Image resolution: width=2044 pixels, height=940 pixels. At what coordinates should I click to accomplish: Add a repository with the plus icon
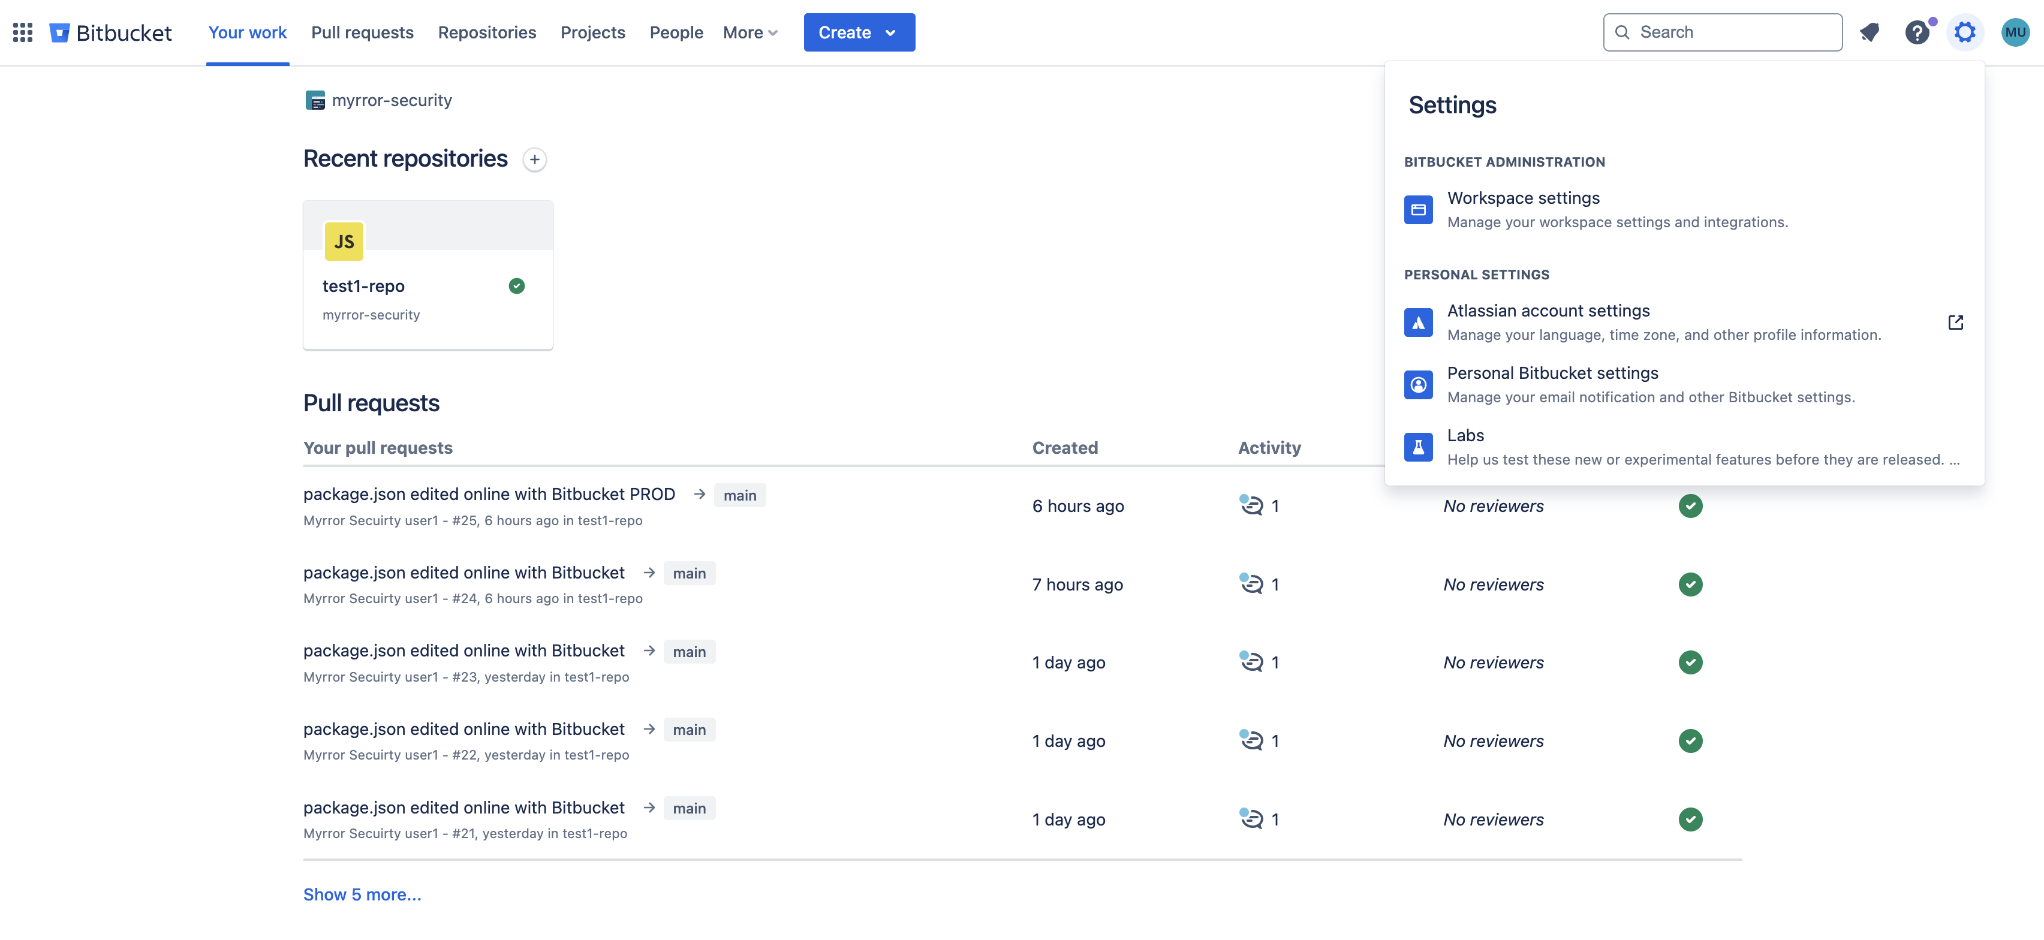tap(535, 159)
